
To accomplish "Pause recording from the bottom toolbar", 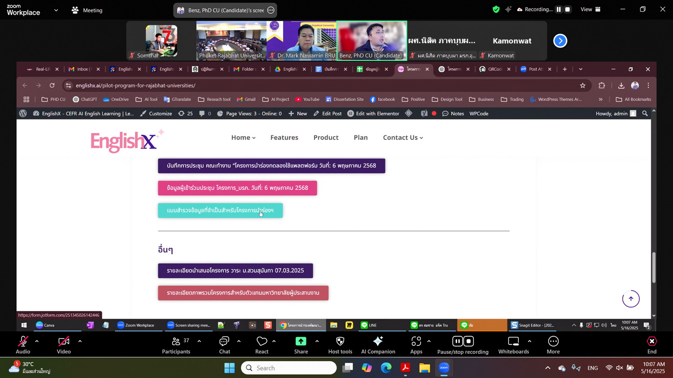I will coord(457,341).
